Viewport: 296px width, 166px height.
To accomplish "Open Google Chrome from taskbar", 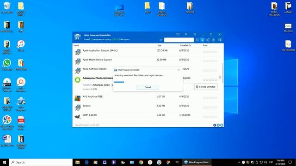I will coord(141,162).
